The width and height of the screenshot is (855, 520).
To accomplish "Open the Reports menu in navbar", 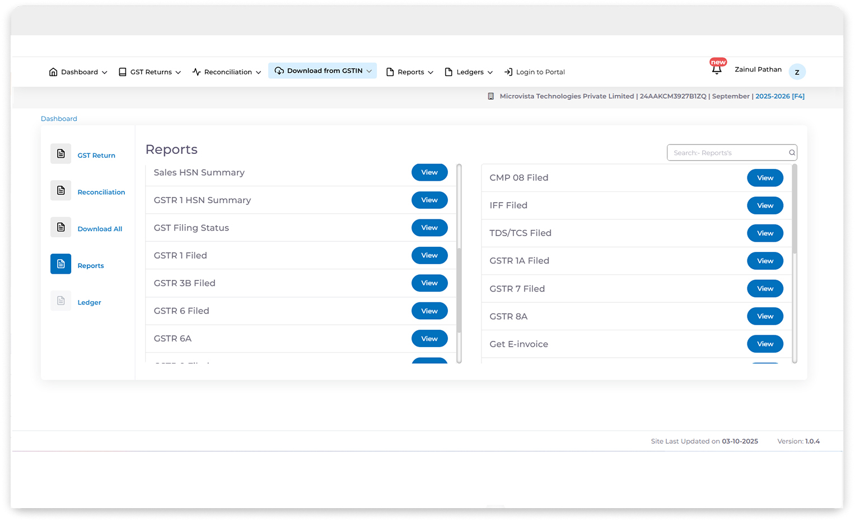I will (410, 72).
